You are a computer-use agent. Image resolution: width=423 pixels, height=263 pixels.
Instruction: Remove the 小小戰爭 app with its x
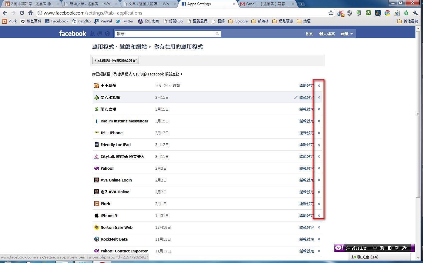pos(319,85)
